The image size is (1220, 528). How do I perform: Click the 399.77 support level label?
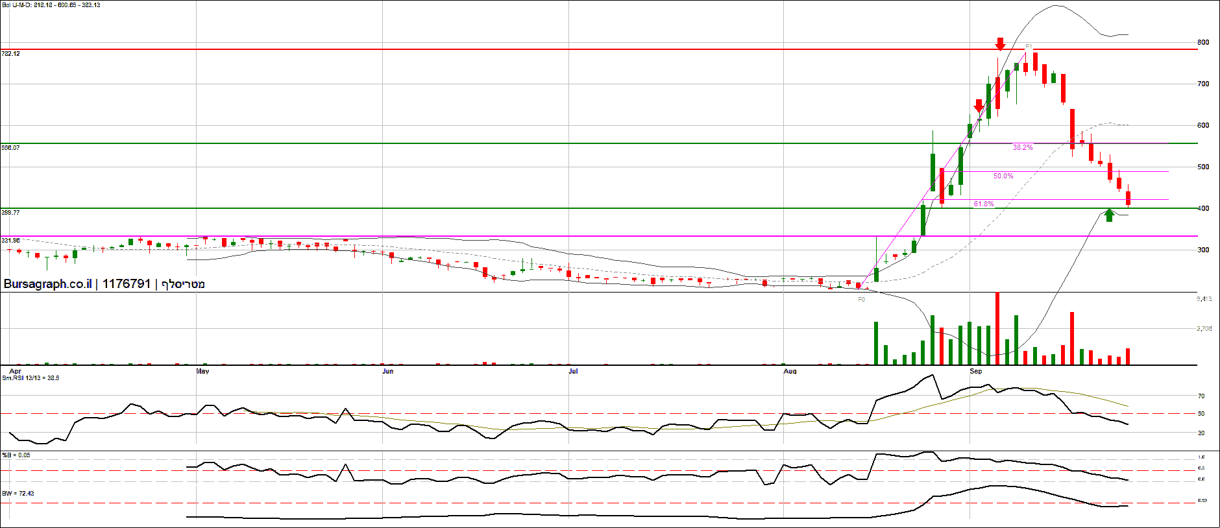(x=10, y=213)
